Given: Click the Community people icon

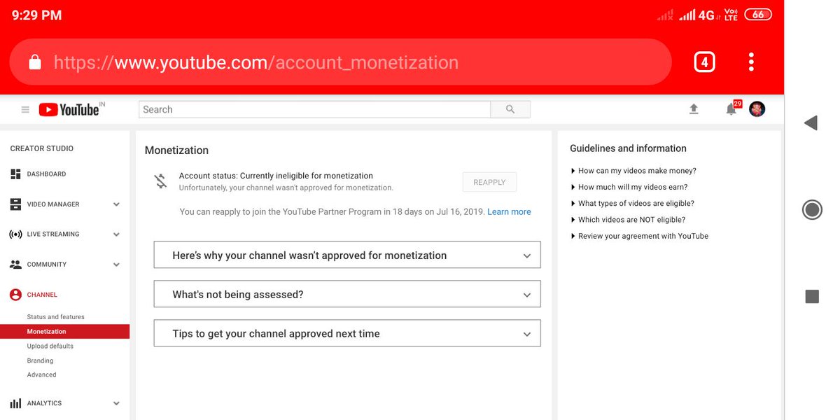Looking at the screenshot, I should tap(15, 265).
